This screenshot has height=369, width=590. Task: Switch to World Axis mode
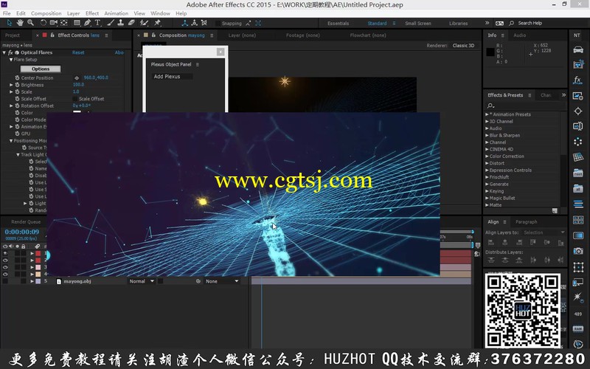tap(194, 23)
